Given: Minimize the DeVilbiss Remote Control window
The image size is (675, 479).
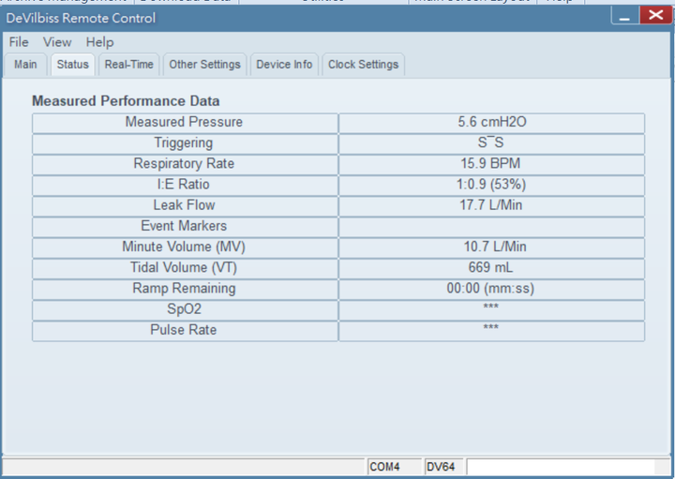Looking at the screenshot, I should (624, 16).
